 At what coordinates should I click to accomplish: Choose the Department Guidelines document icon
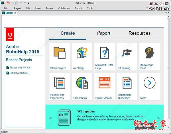[127, 83]
